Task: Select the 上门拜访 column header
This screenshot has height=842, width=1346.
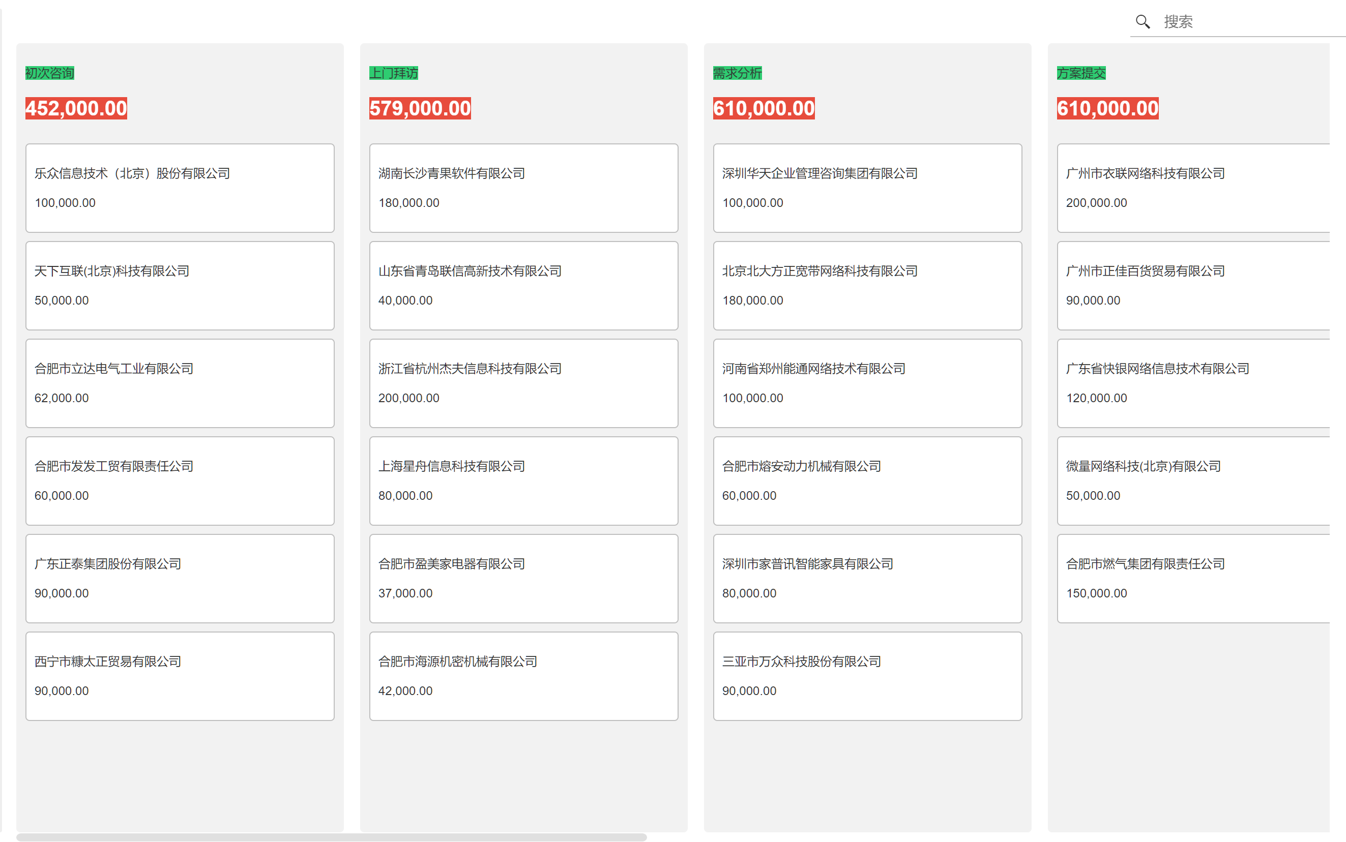Action: tap(393, 73)
